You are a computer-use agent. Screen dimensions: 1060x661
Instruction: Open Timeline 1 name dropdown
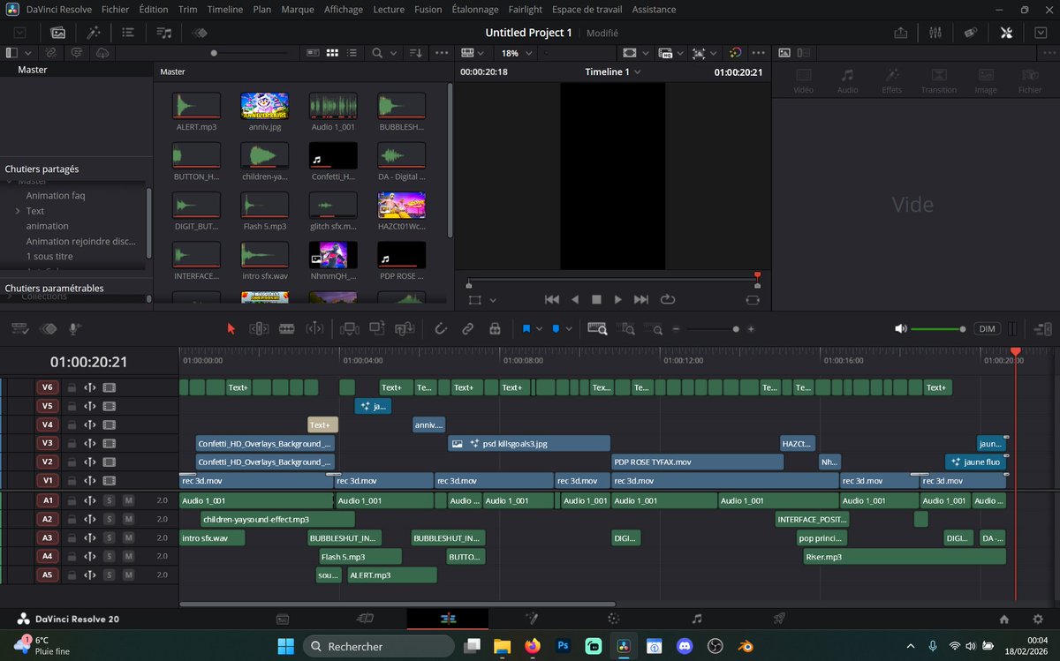tap(613, 71)
